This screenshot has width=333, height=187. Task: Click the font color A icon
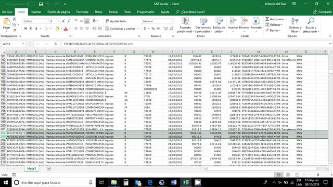pyautogui.click(x=66, y=29)
